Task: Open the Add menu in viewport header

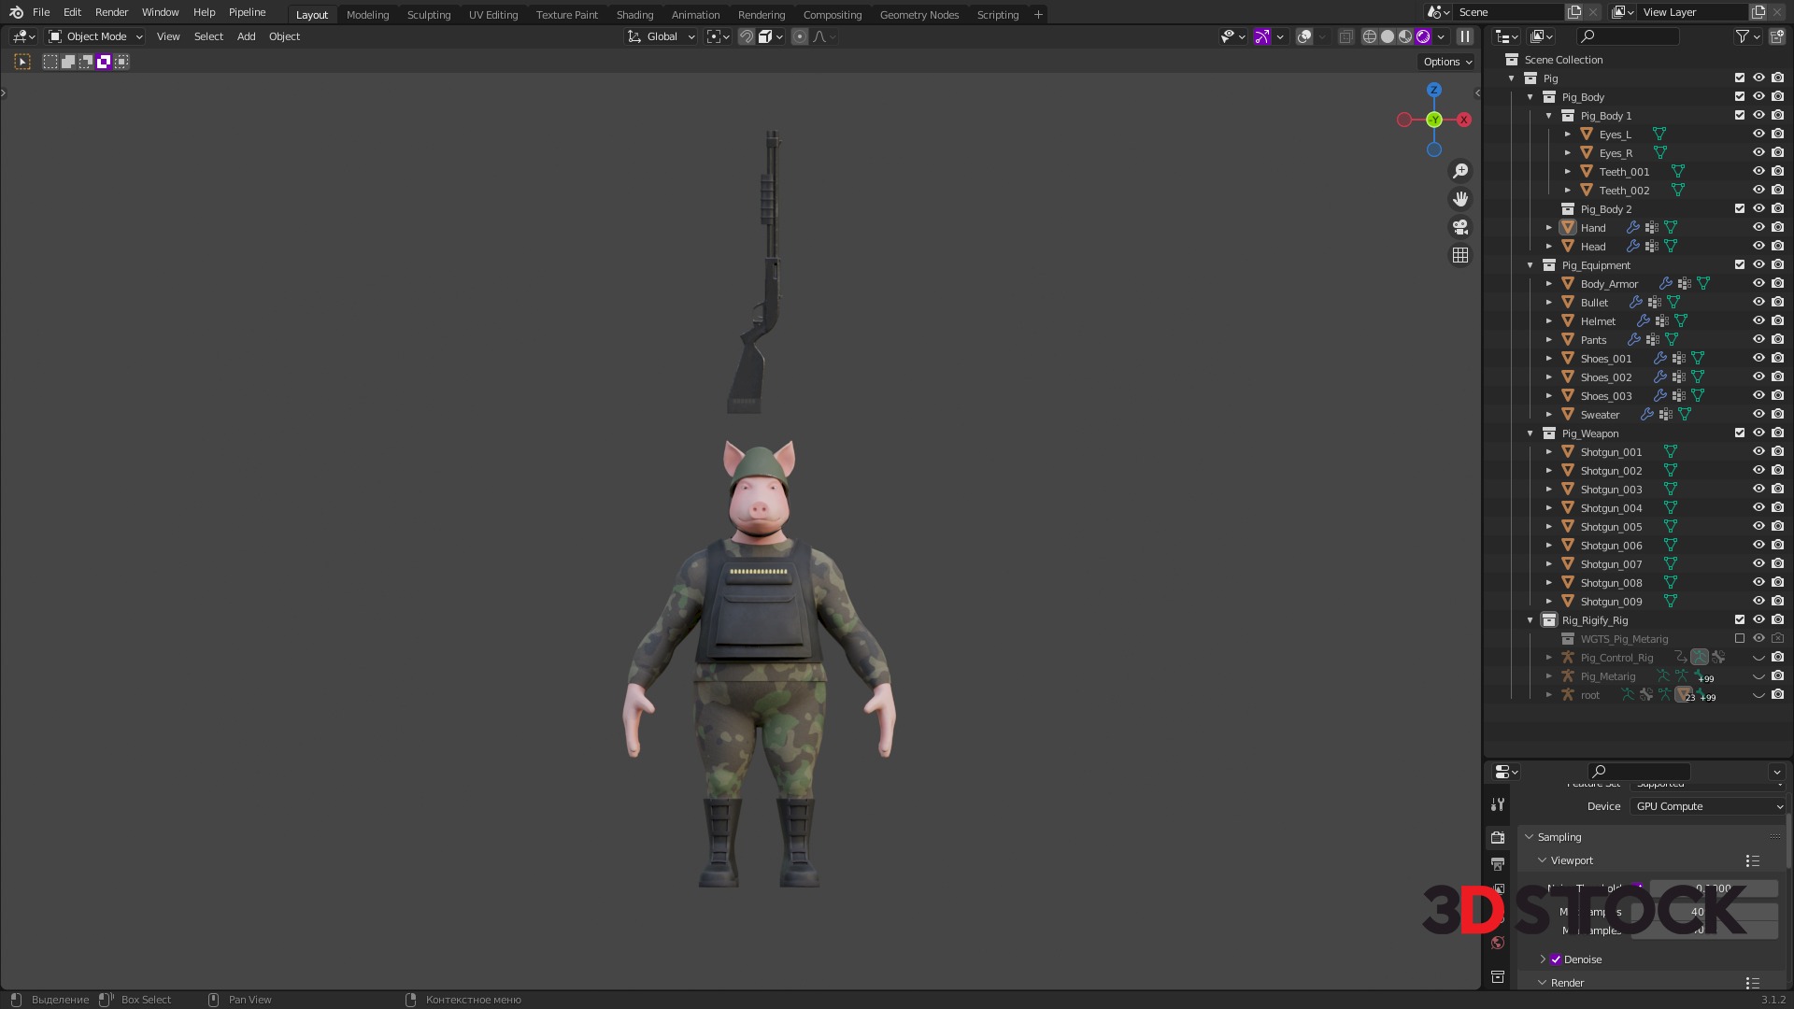Action: (x=246, y=36)
